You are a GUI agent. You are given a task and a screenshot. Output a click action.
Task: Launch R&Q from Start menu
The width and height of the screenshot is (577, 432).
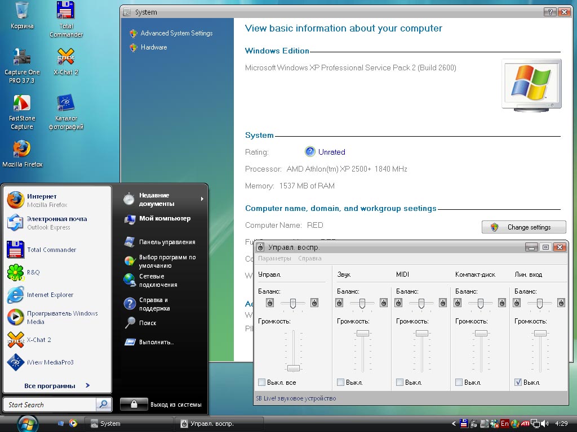[x=58, y=272]
